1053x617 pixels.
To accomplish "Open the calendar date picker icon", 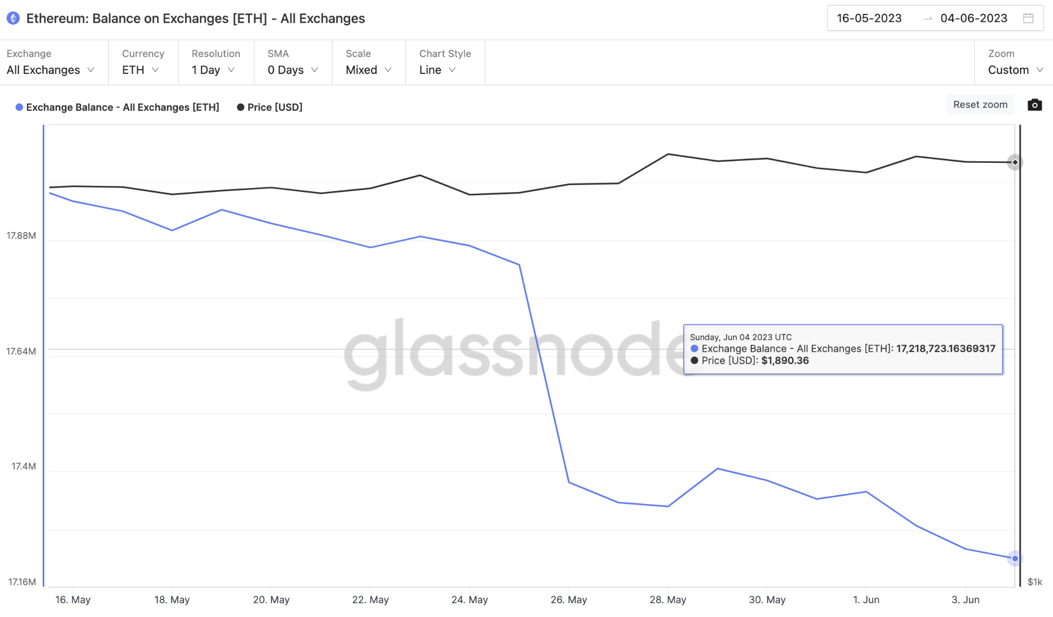I will (x=1028, y=18).
